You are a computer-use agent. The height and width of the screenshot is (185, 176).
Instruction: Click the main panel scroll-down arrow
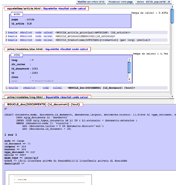pyautogui.click(x=172, y=97)
